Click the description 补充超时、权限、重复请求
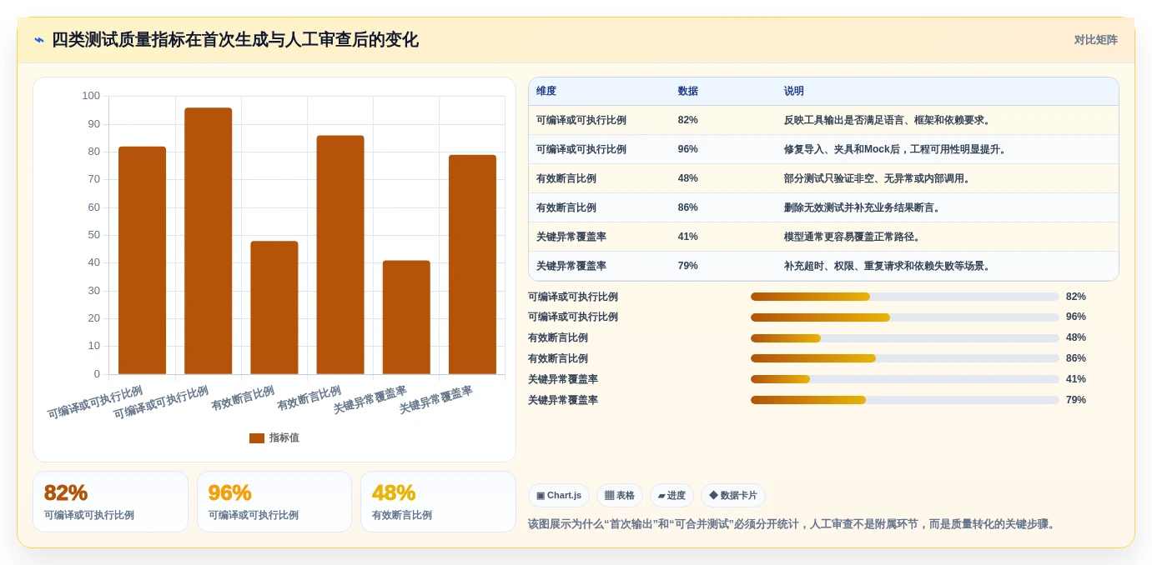 tap(889, 266)
